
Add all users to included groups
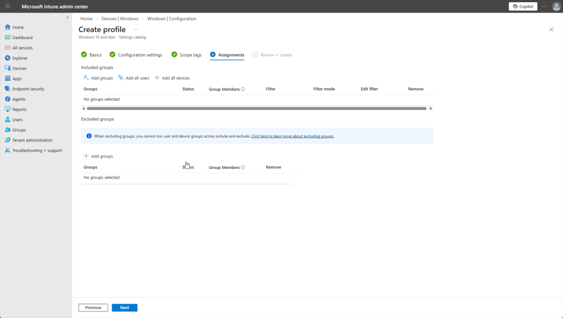point(134,78)
